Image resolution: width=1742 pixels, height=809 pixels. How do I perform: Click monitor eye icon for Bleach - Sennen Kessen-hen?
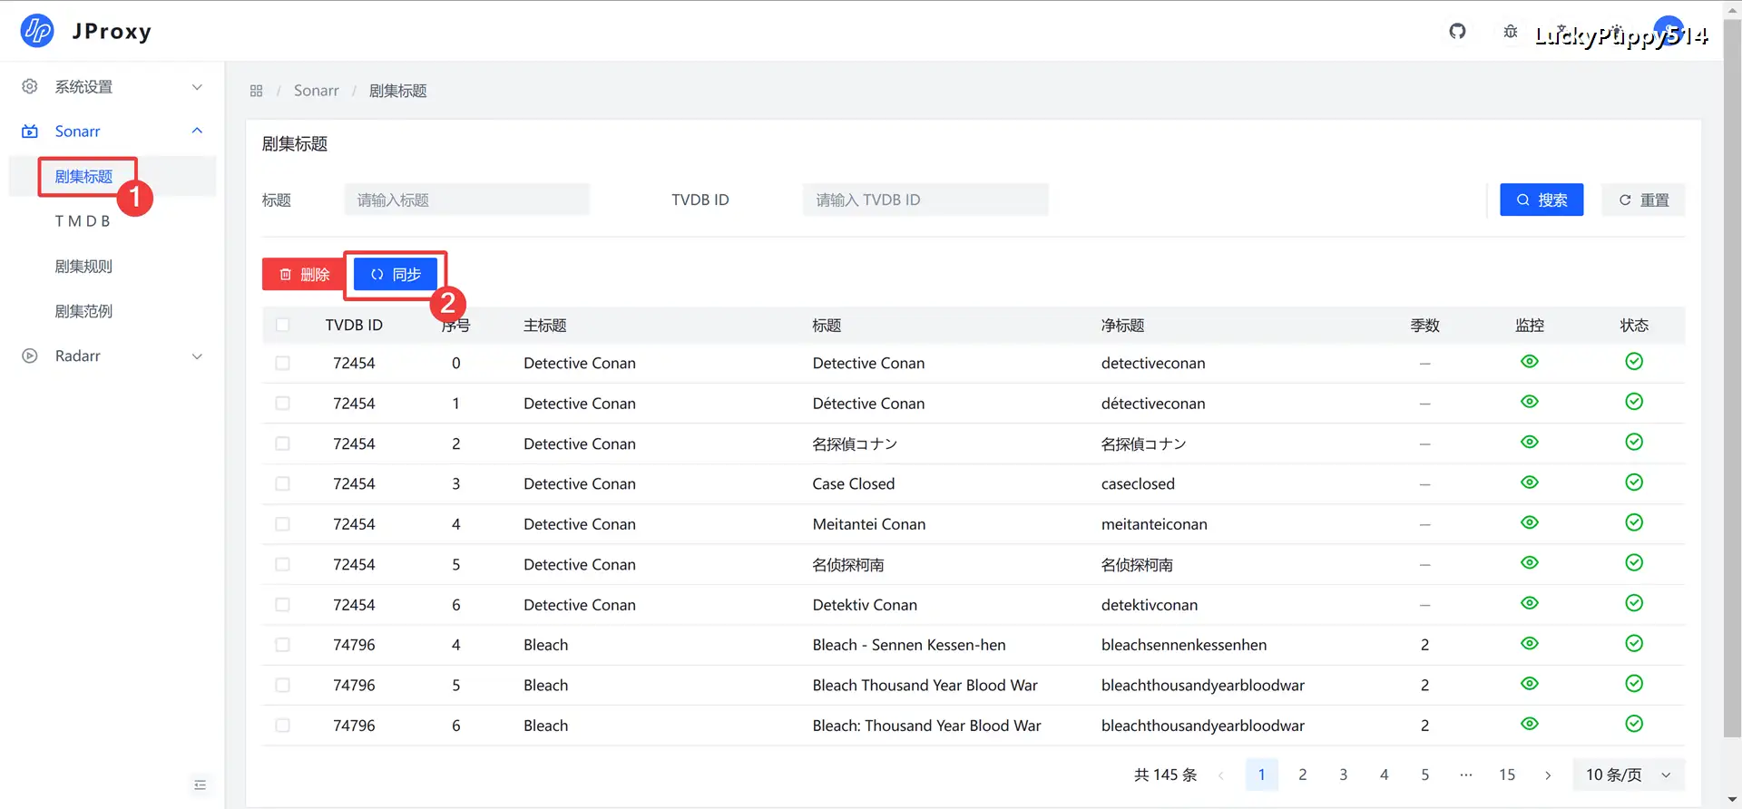1530,643
